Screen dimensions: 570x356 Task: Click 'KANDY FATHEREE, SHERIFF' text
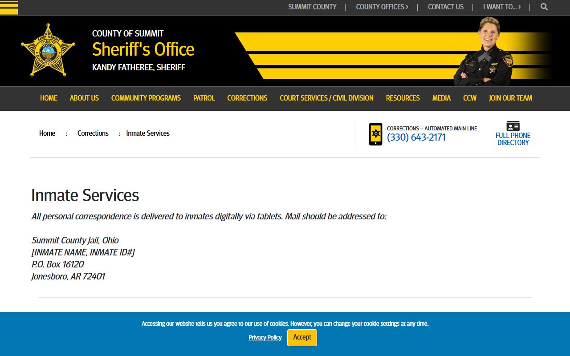click(138, 67)
